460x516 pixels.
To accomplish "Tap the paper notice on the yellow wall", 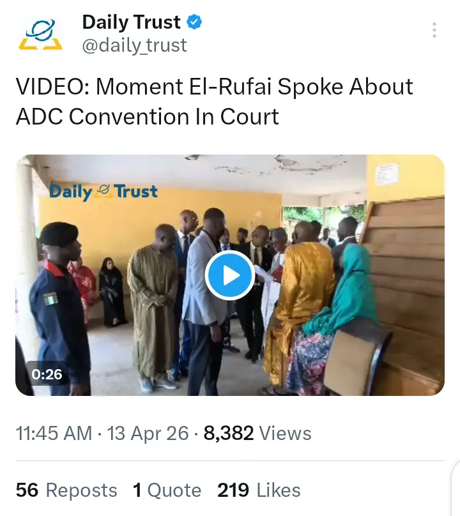I will [387, 174].
